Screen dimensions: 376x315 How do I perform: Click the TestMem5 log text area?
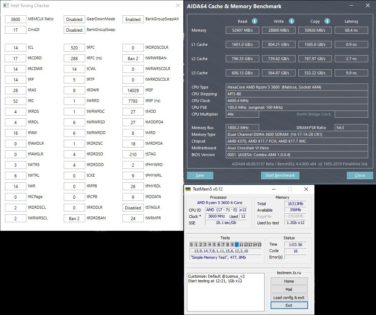pos(226,292)
